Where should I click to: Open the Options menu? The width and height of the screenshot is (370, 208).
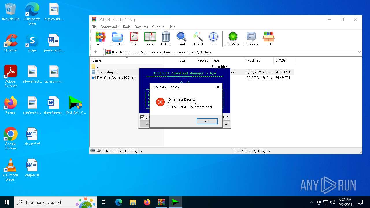(x=158, y=27)
